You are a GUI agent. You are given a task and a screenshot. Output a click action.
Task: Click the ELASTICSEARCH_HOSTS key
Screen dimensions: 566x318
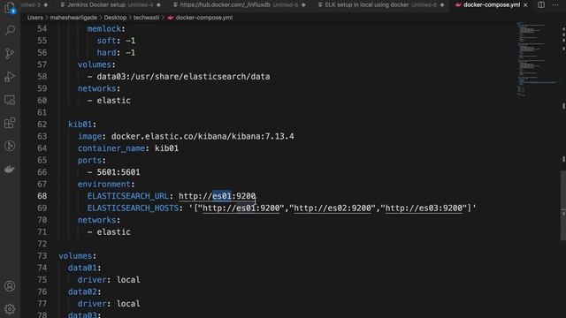pyautogui.click(x=133, y=208)
